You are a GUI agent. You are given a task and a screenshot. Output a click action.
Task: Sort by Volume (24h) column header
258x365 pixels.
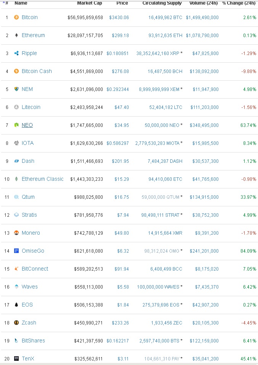click(x=203, y=3)
